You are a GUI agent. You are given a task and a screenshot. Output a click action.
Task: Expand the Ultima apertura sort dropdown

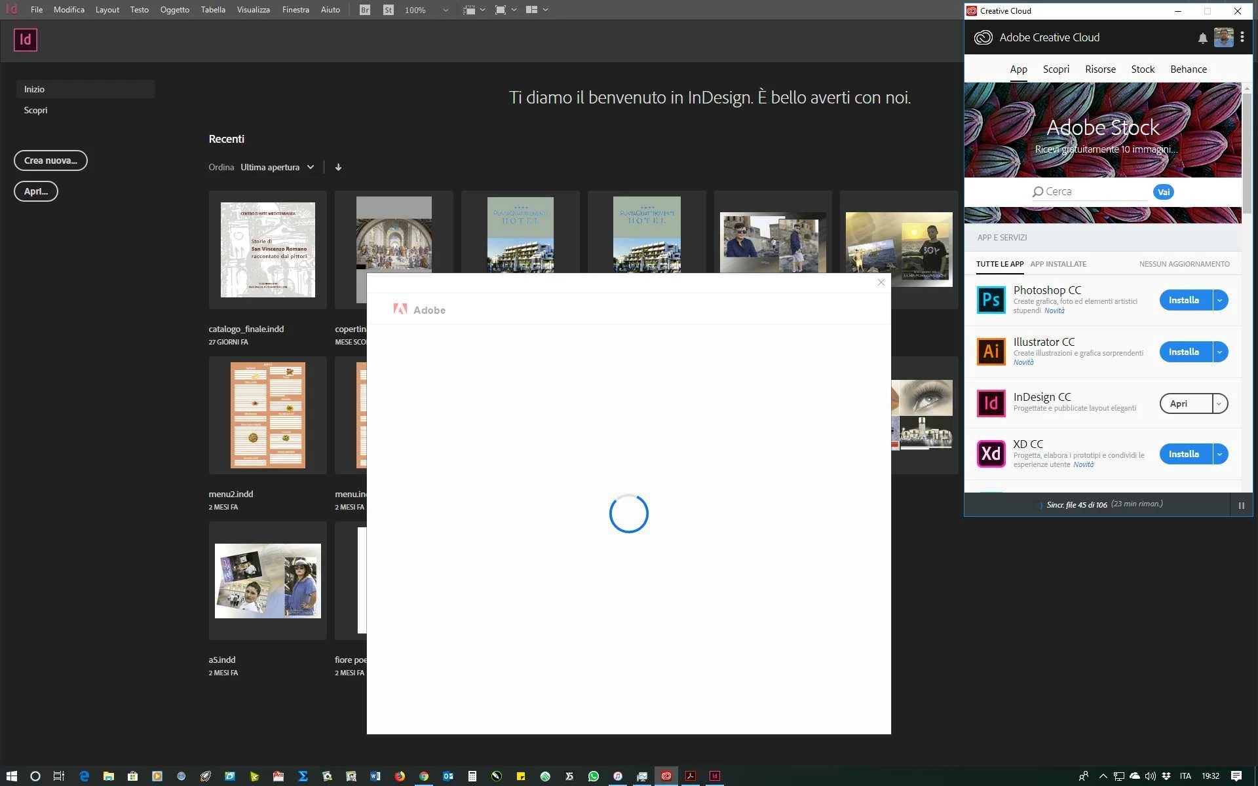click(x=311, y=167)
